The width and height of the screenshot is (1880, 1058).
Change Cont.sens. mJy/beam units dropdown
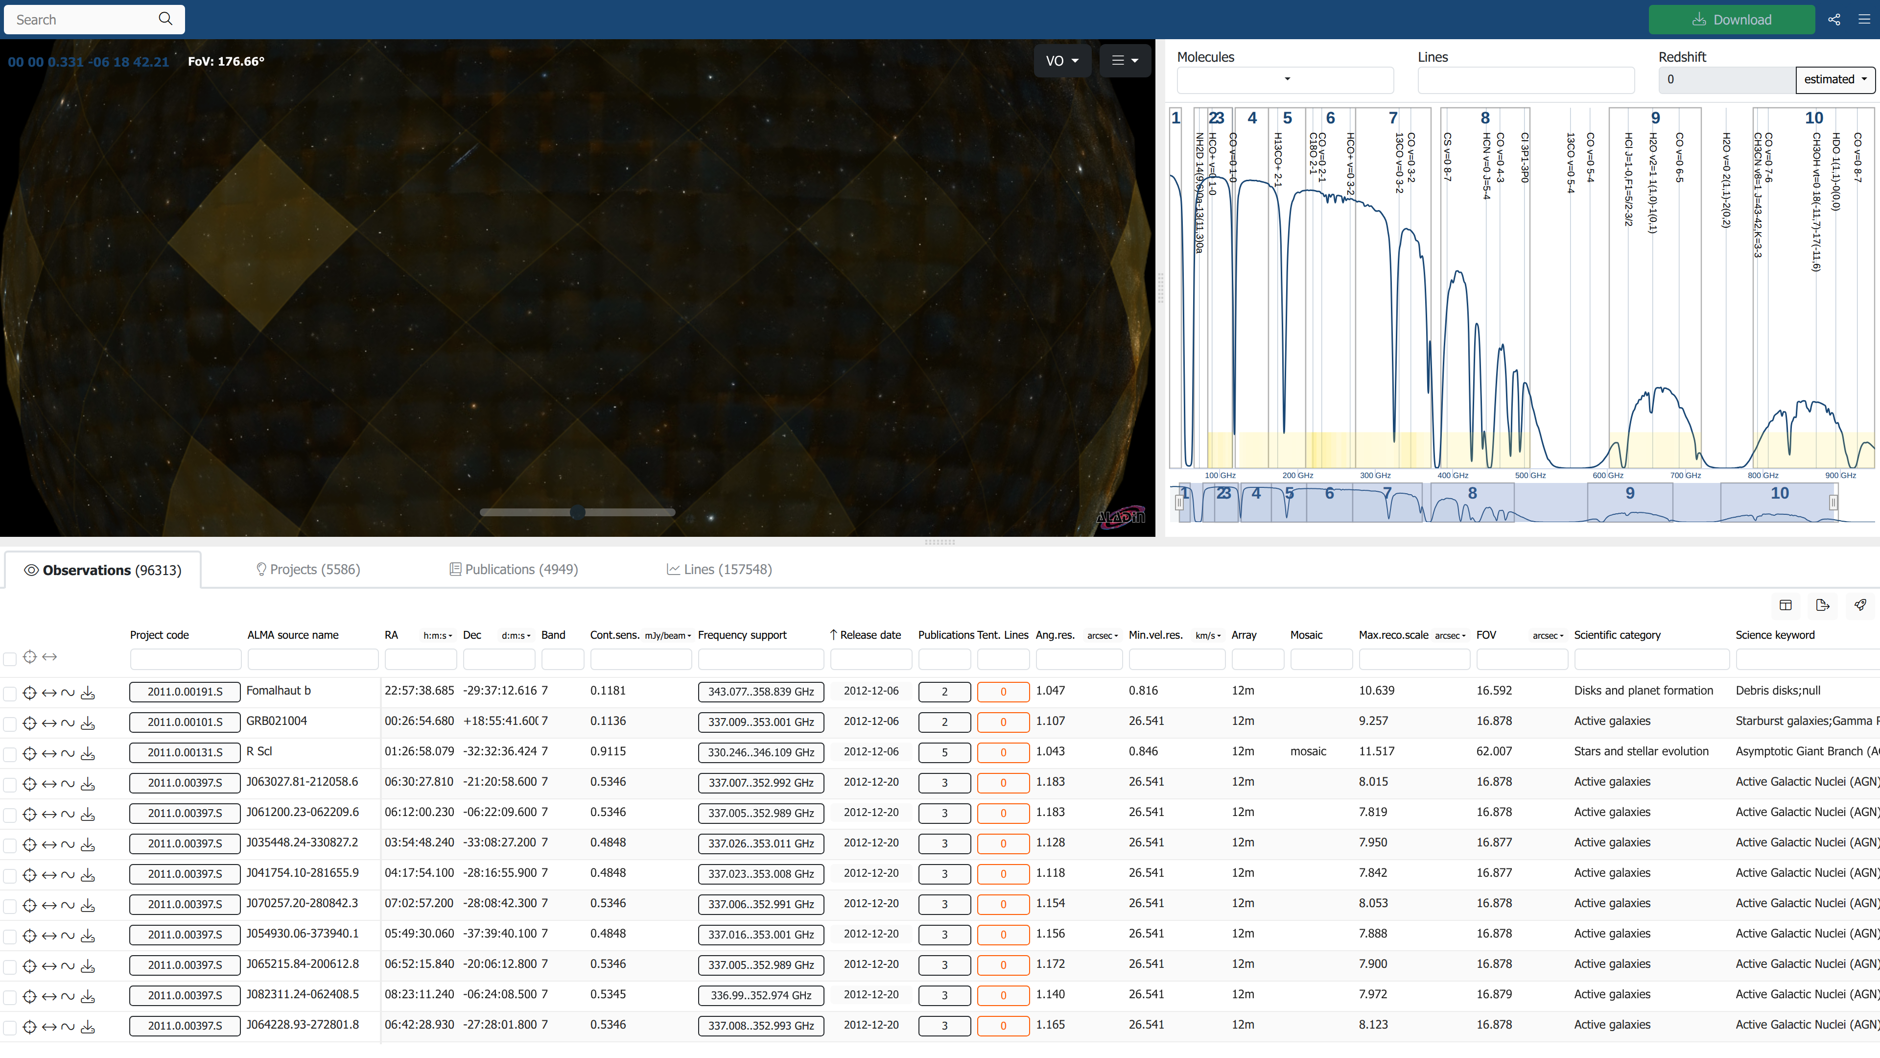[x=668, y=636]
